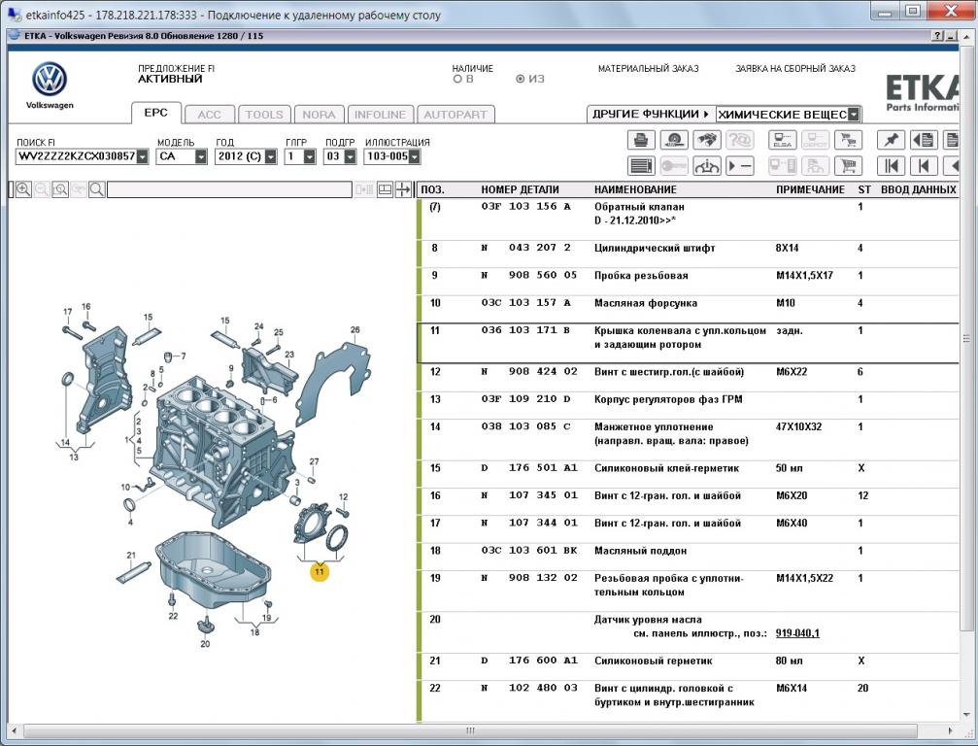Open the double shopping carts icon

pyautogui.click(x=848, y=140)
